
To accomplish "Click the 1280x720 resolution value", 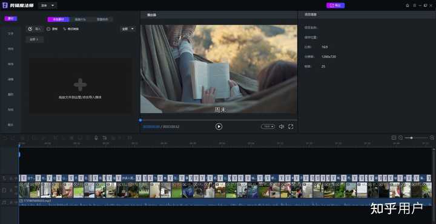I will coord(329,57).
